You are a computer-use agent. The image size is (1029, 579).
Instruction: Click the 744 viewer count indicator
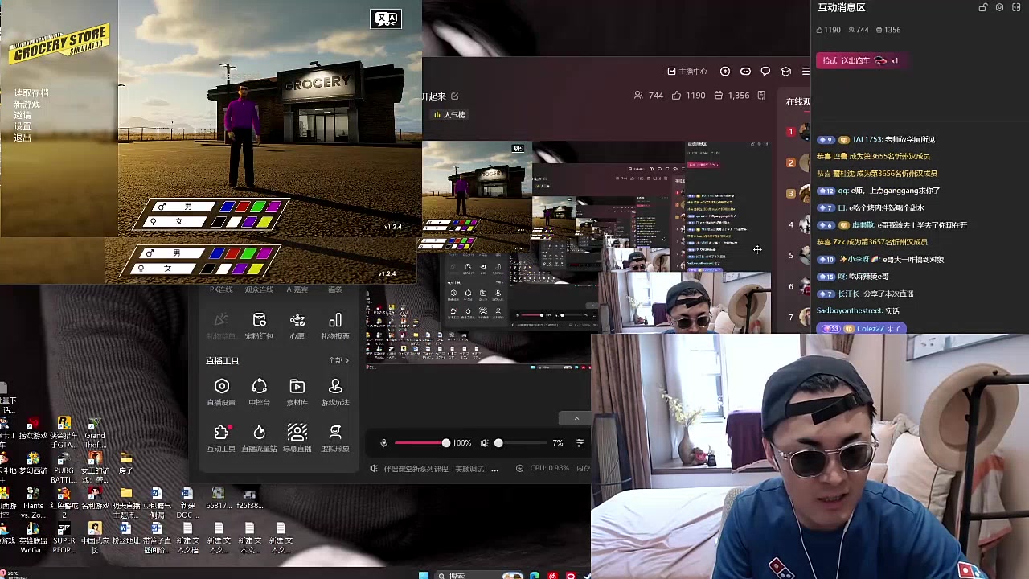click(648, 95)
